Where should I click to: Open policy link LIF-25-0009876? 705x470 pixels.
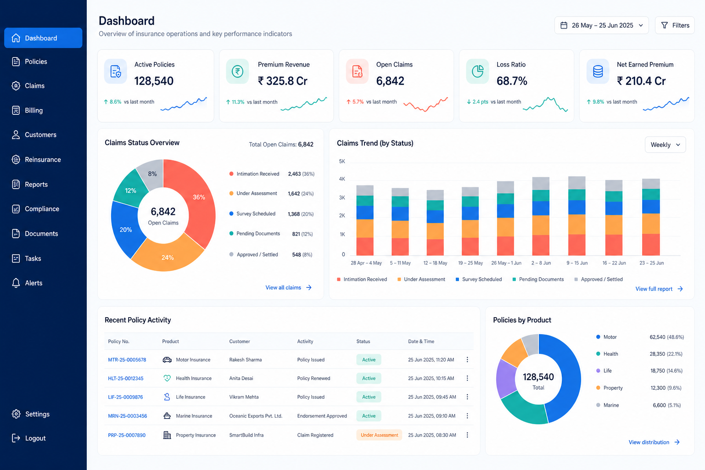click(125, 397)
